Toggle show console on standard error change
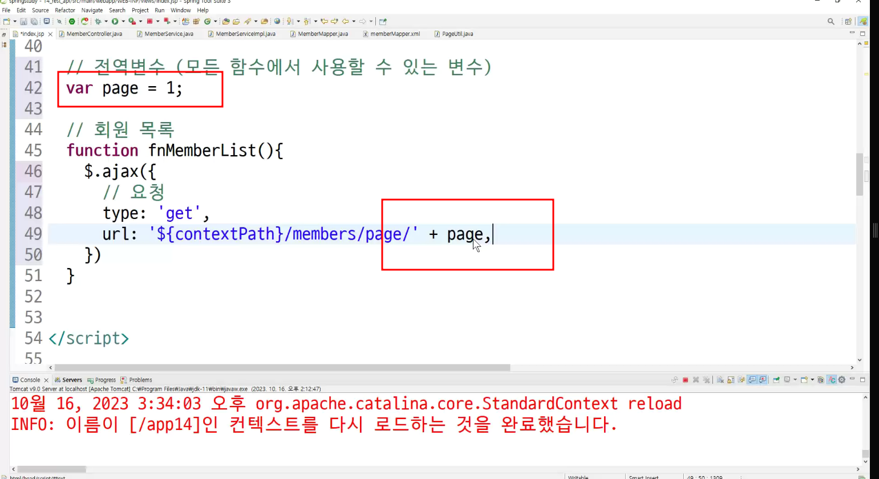The height and width of the screenshot is (479, 879). click(x=763, y=380)
